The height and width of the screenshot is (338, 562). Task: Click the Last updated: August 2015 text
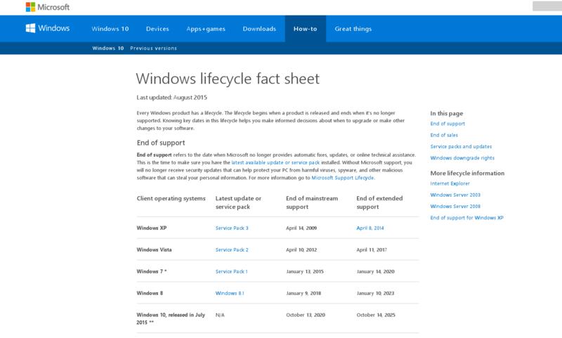coord(172,98)
